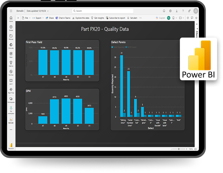Open Real-Time hub in sidebar
This screenshot has width=223, height=173.
(x=11, y=91)
